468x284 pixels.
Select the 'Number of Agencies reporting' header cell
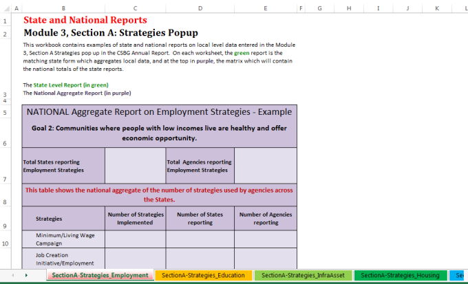click(x=265, y=219)
